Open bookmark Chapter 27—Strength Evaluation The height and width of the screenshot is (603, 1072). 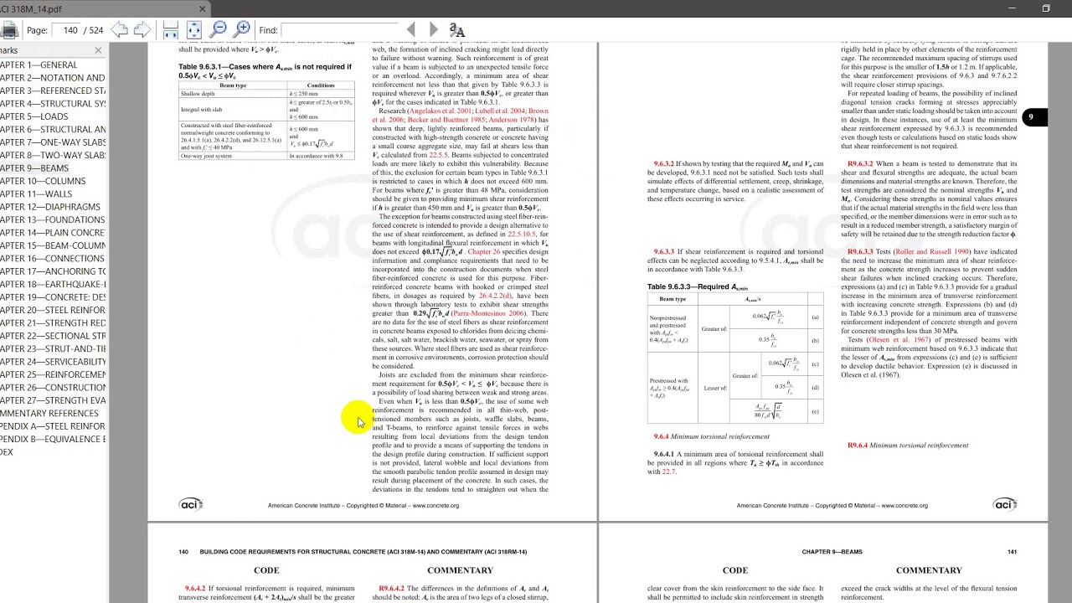click(x=53, y=400)
